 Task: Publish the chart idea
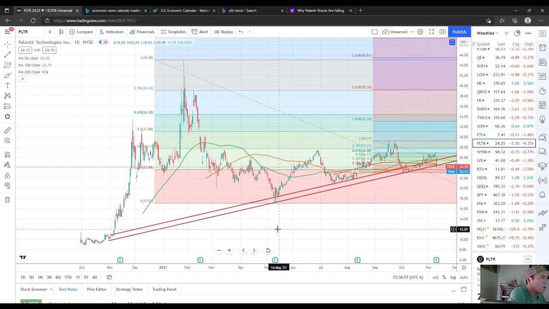click(459, 32)
